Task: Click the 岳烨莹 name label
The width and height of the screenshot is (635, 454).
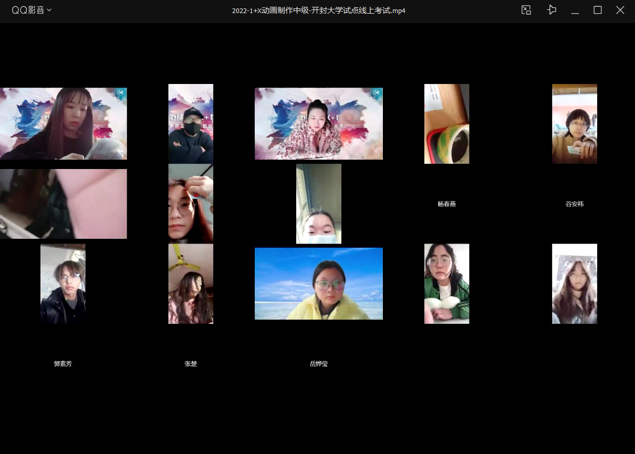Action: click(x=319, y=364)
